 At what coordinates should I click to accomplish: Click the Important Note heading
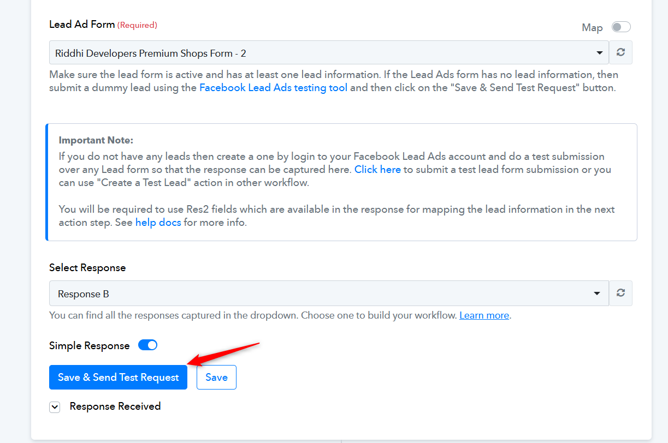click(x=96, y=140)
